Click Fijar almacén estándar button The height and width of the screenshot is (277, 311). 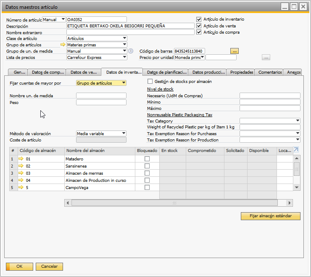[271, 216]
